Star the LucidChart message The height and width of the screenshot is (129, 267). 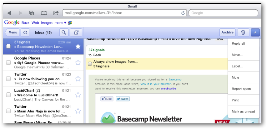point(78,95)
